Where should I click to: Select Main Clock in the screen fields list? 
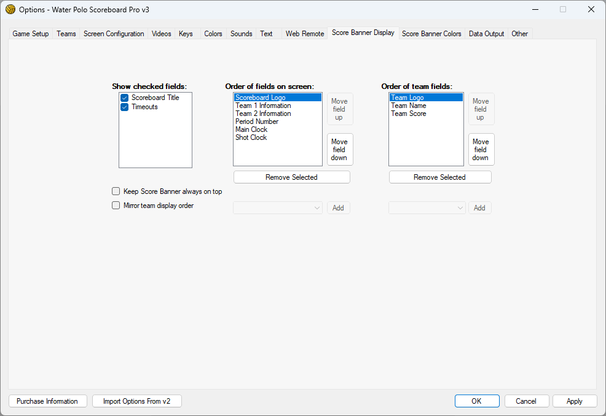pos(251,129)
